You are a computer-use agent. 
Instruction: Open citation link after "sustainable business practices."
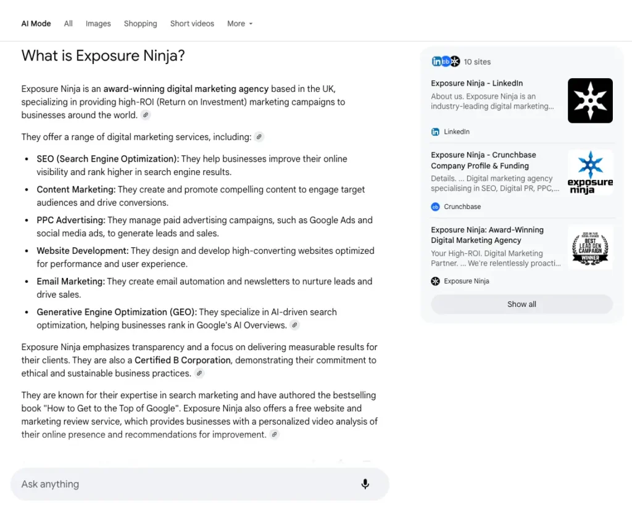[x=199, y=374]
